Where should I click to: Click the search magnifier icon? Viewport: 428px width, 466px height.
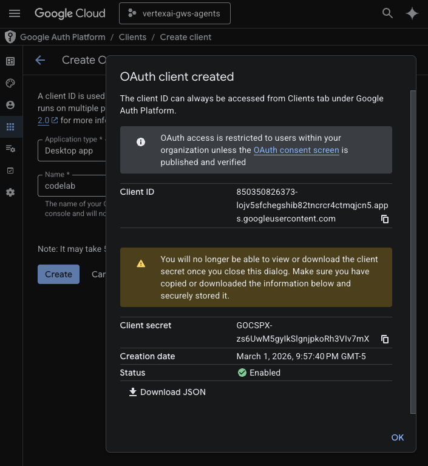point(387,13)
